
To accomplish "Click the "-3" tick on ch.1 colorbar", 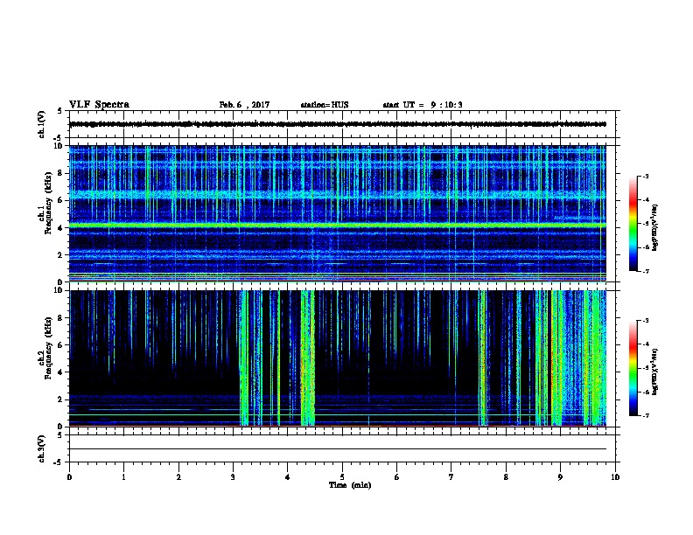I will pos(645,176).
